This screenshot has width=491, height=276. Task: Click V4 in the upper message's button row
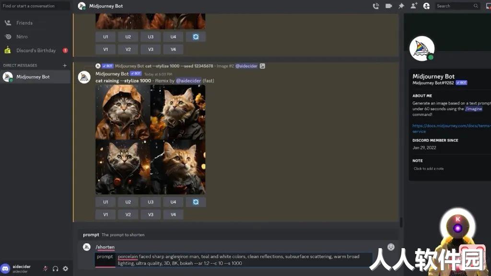[173, 49]
